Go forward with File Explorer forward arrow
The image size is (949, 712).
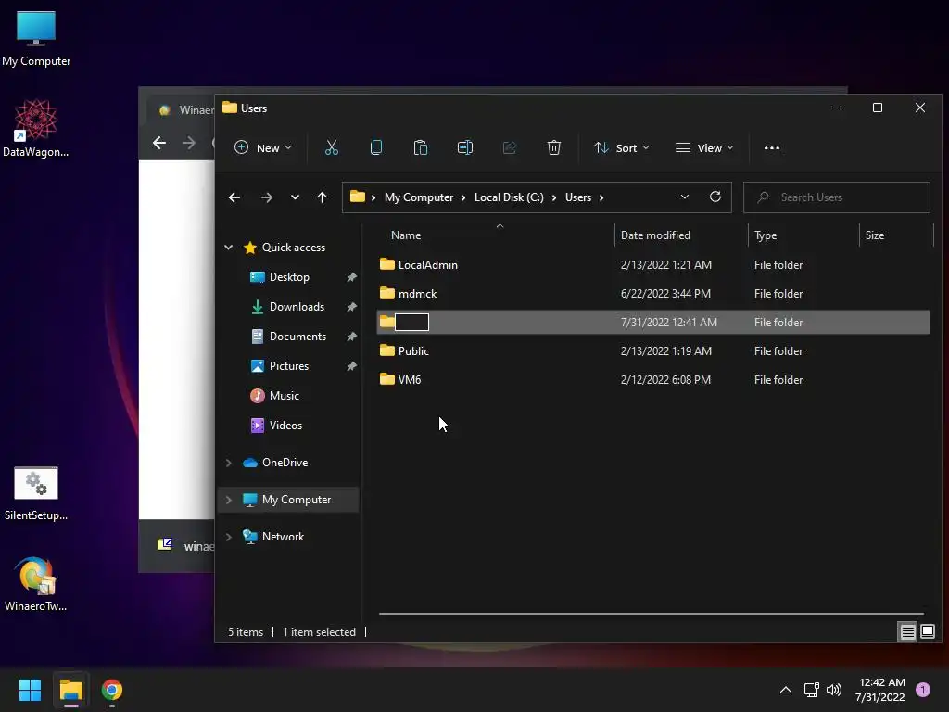pos(266,197)
